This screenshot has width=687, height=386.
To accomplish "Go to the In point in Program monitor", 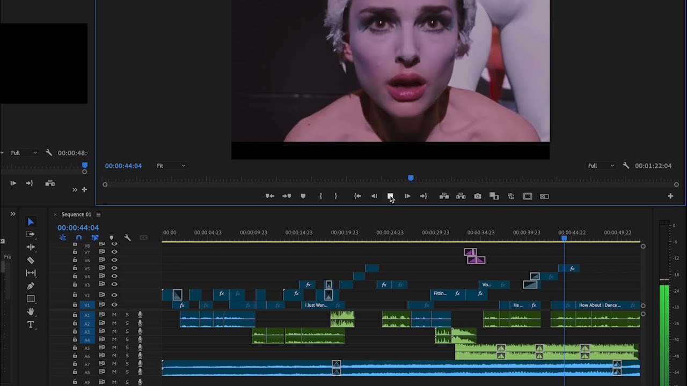I will click(357, 196).
